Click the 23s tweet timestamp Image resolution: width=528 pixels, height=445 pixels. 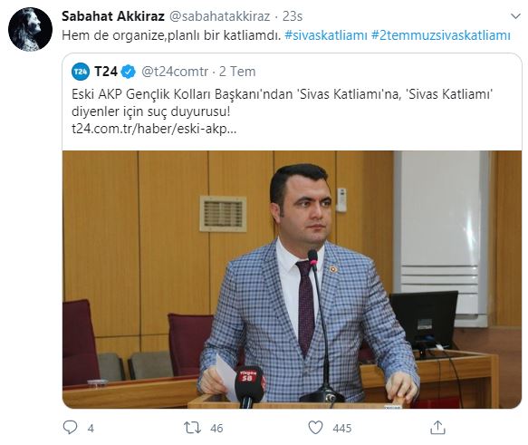point(293,16)
